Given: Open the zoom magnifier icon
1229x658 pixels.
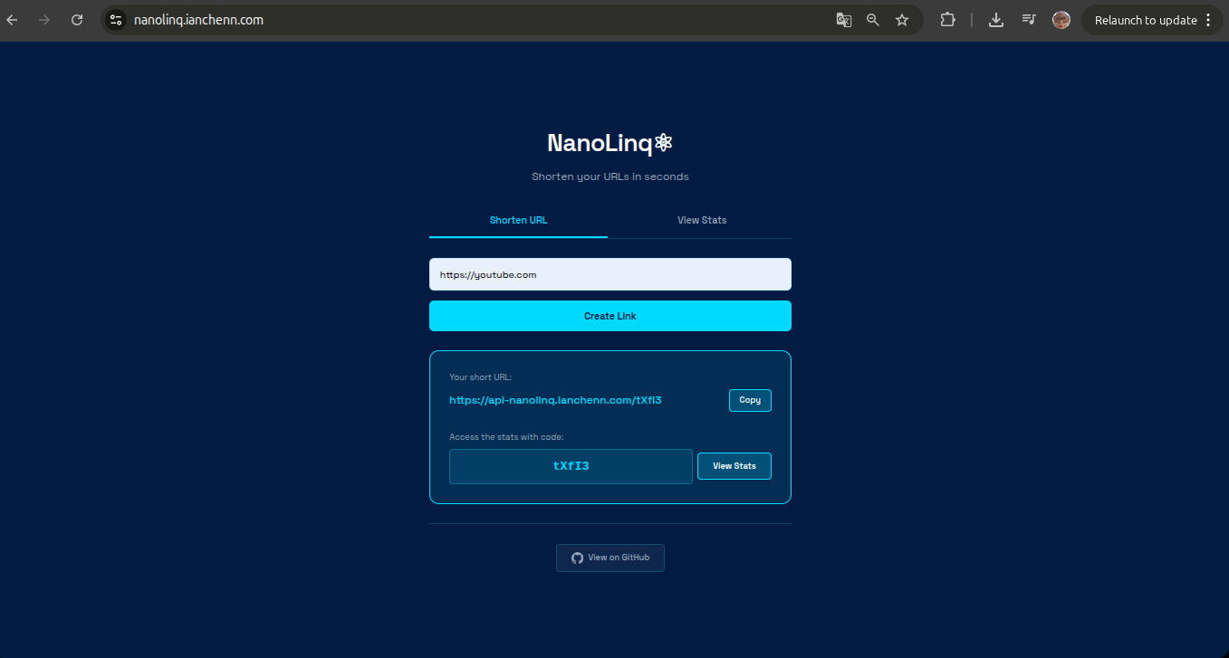Looking at the screenshot, I should pos(873,20).
